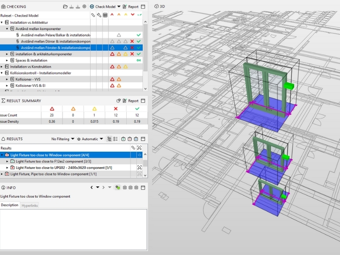This screenshot has width=340, height=255.
Task: Click the clipboard with green plus icon
Action: [123, 139]
